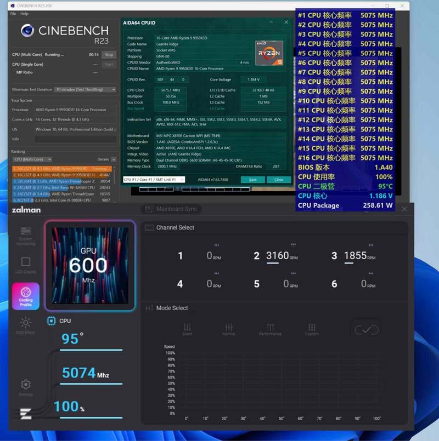Screen dimensions: 439x441
Task: Select ranking row with score 16315
Action: 62,194
